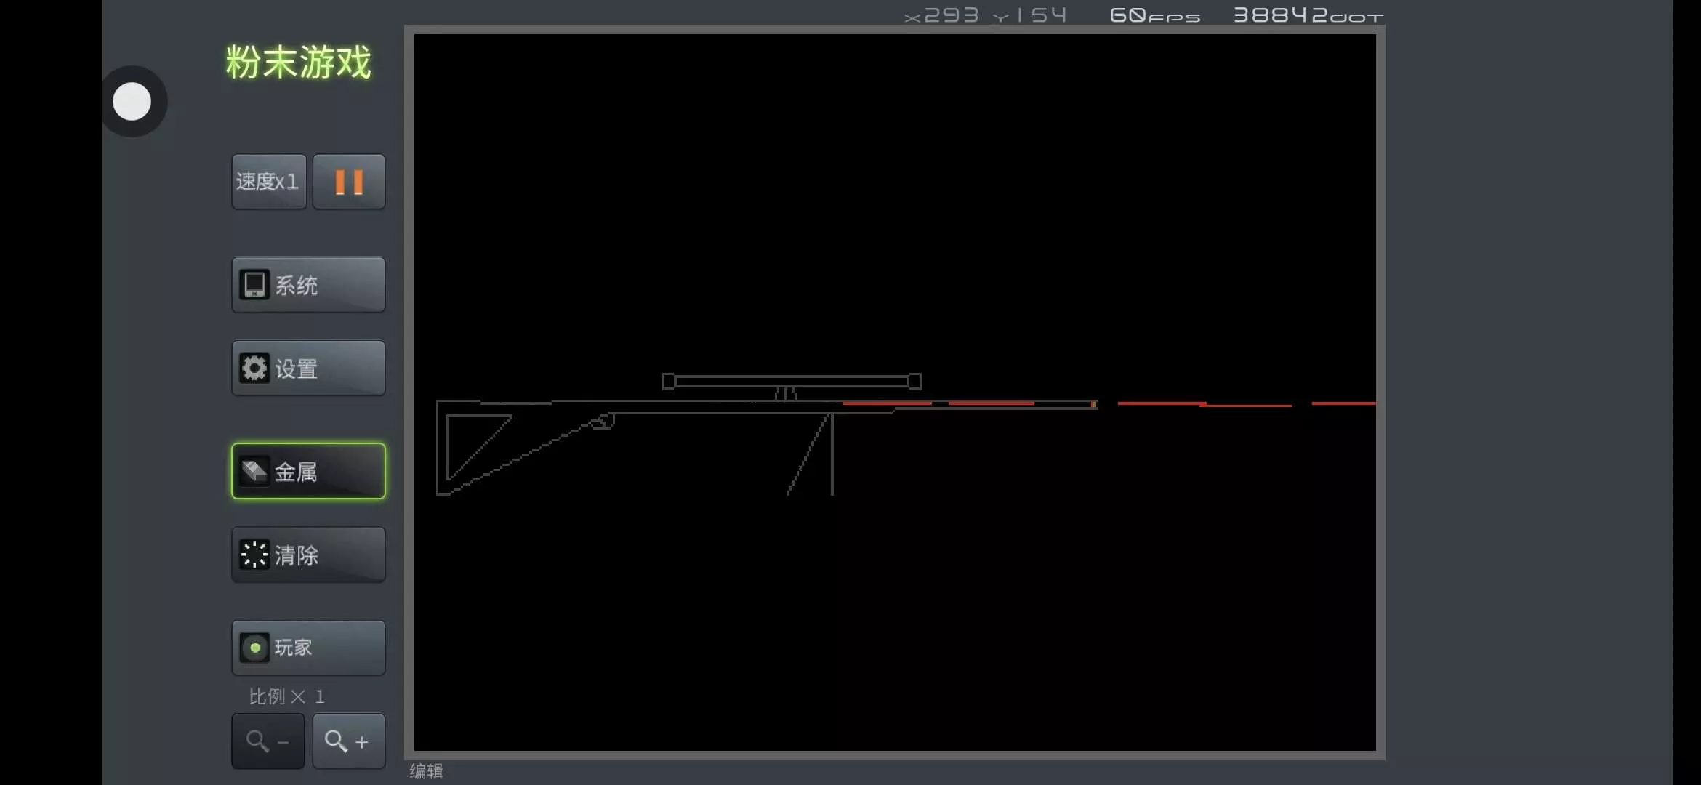The width and height of the screenshot is (1701, 785).
Task: Open the 系统 system menu
Action: pyautogui.click(x=308, y=285)
